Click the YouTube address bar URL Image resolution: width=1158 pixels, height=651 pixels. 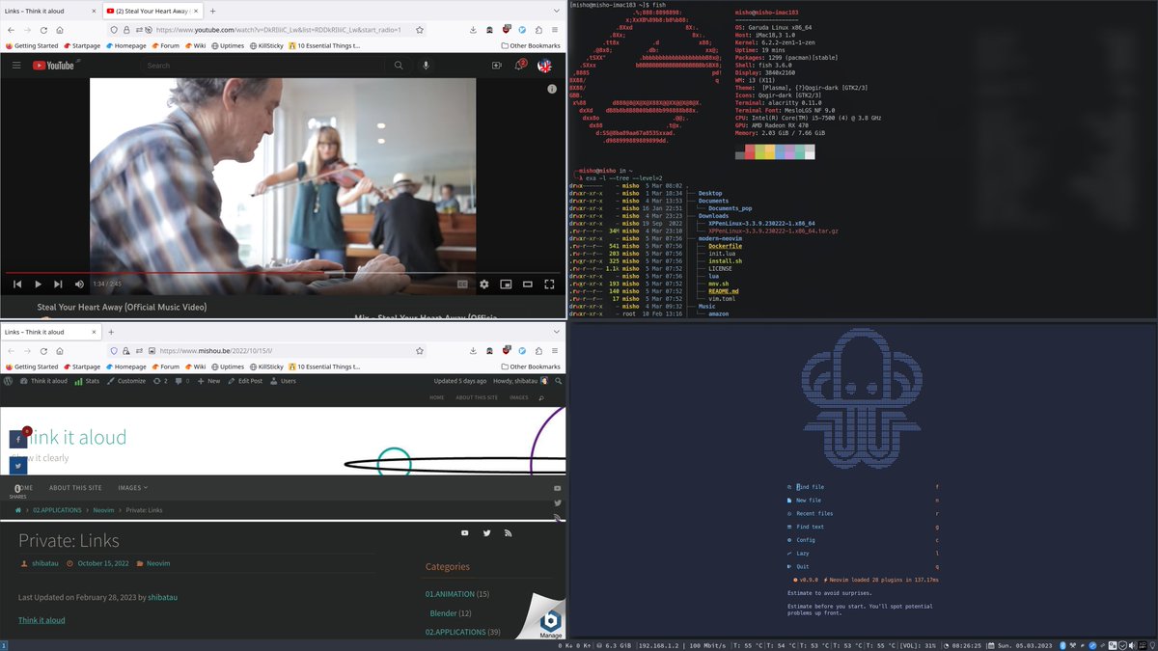pos(280,29)
